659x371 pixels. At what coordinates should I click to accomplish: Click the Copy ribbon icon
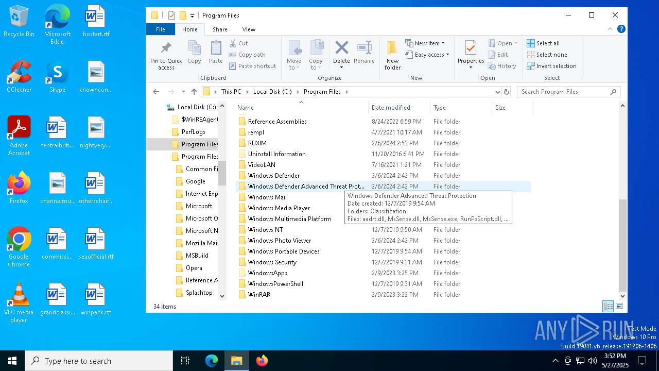pyautogui.click(x=194, y=52)
